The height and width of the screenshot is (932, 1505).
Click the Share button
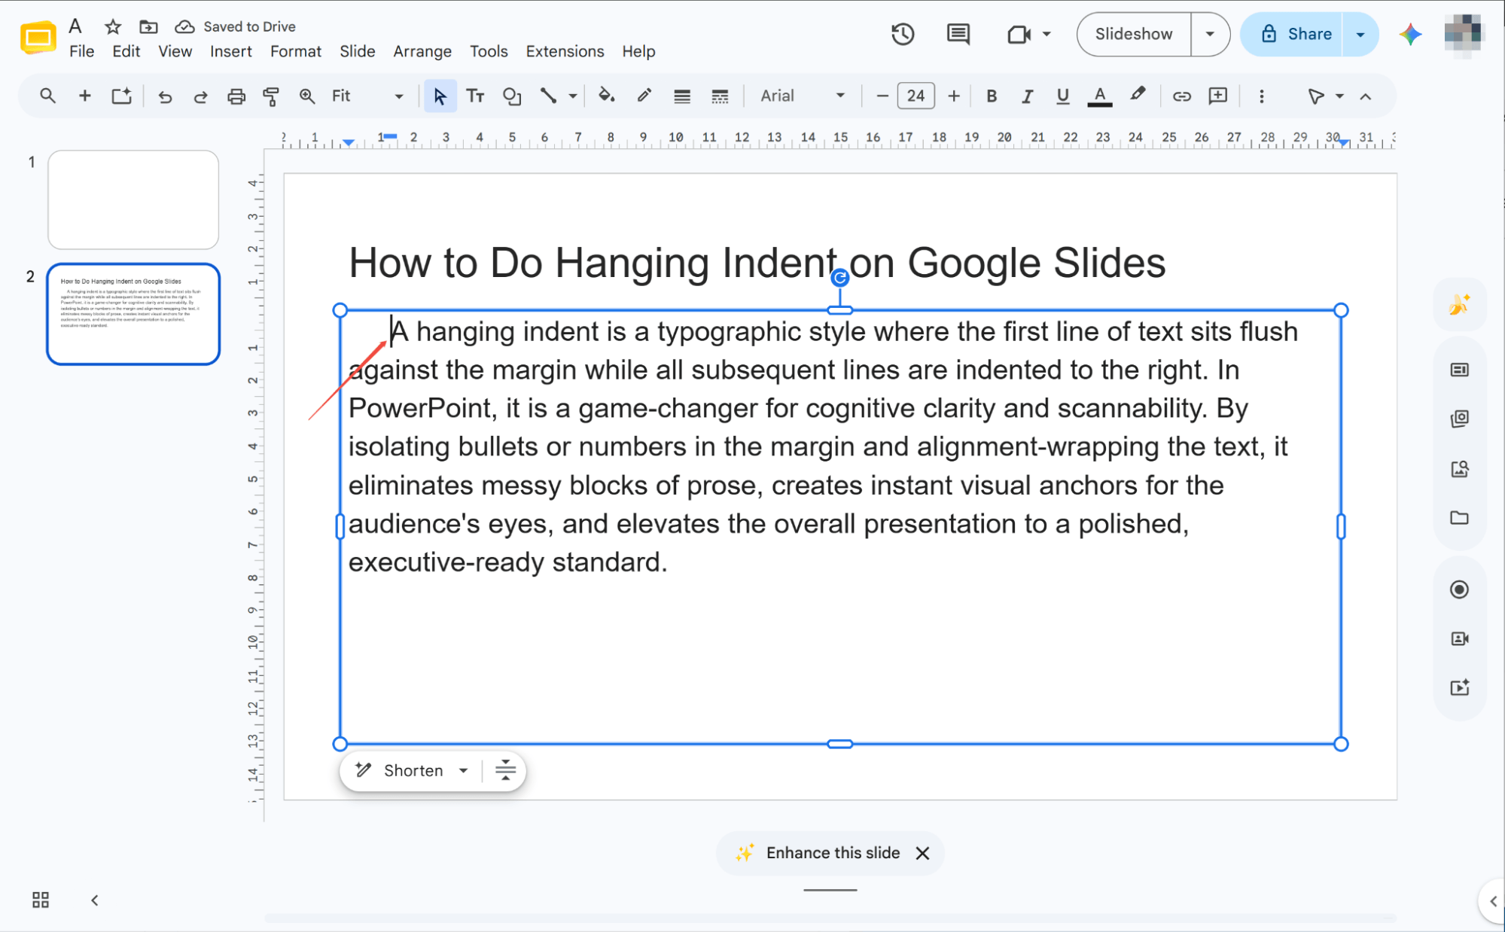click(1293, 34)
